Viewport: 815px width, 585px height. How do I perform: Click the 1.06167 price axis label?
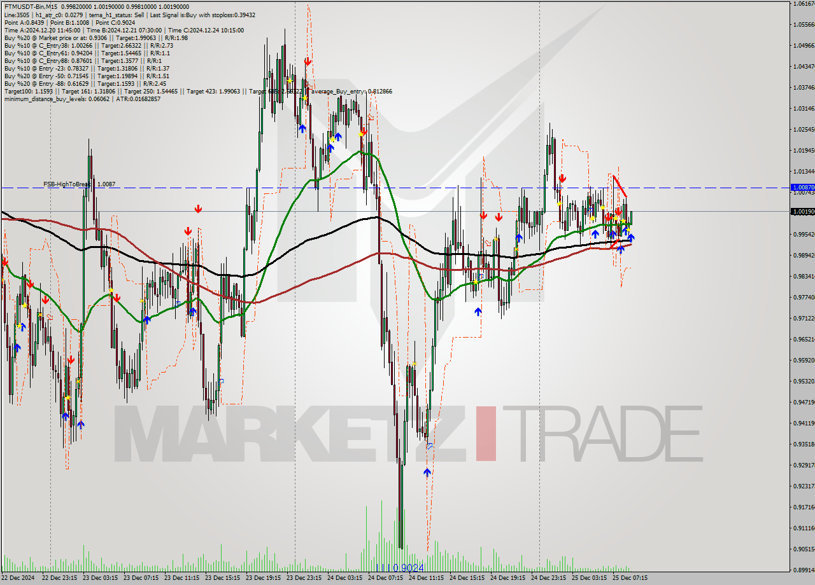pyautogui.click(x=803, y=4)
